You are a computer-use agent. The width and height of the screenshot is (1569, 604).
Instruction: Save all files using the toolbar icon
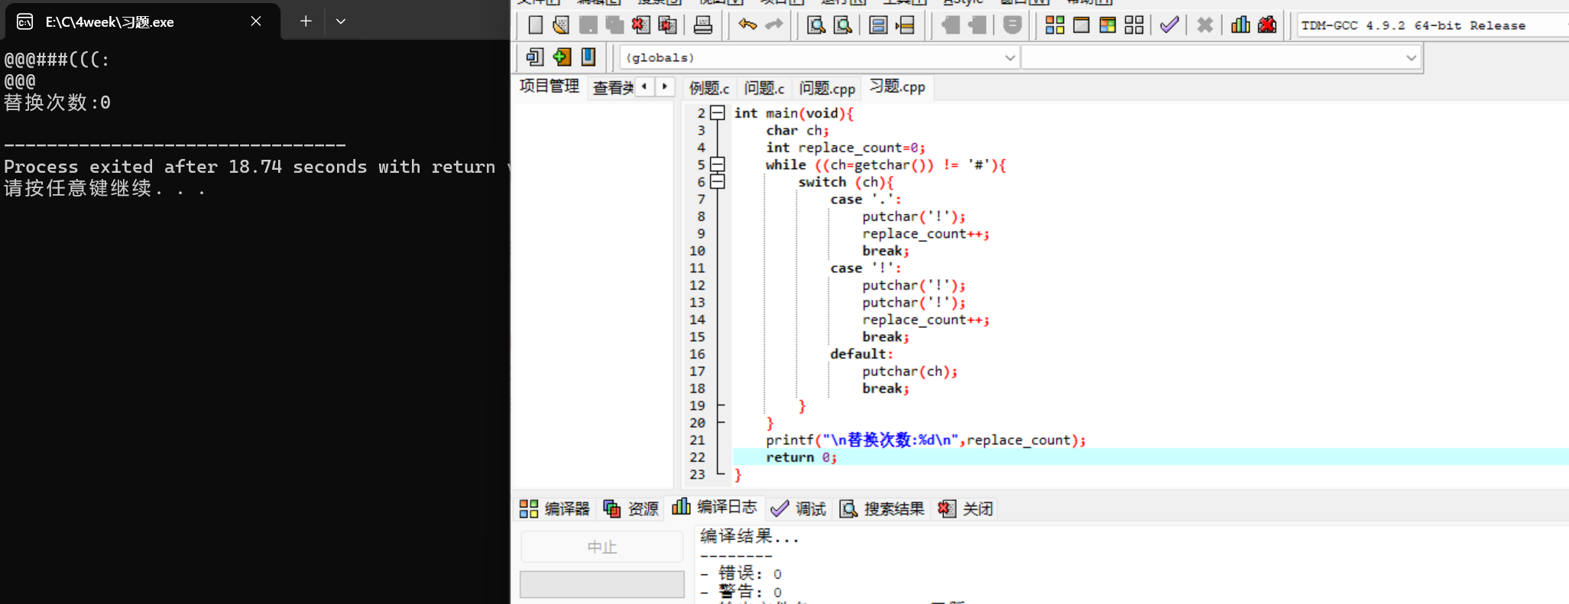click(614, 25)
